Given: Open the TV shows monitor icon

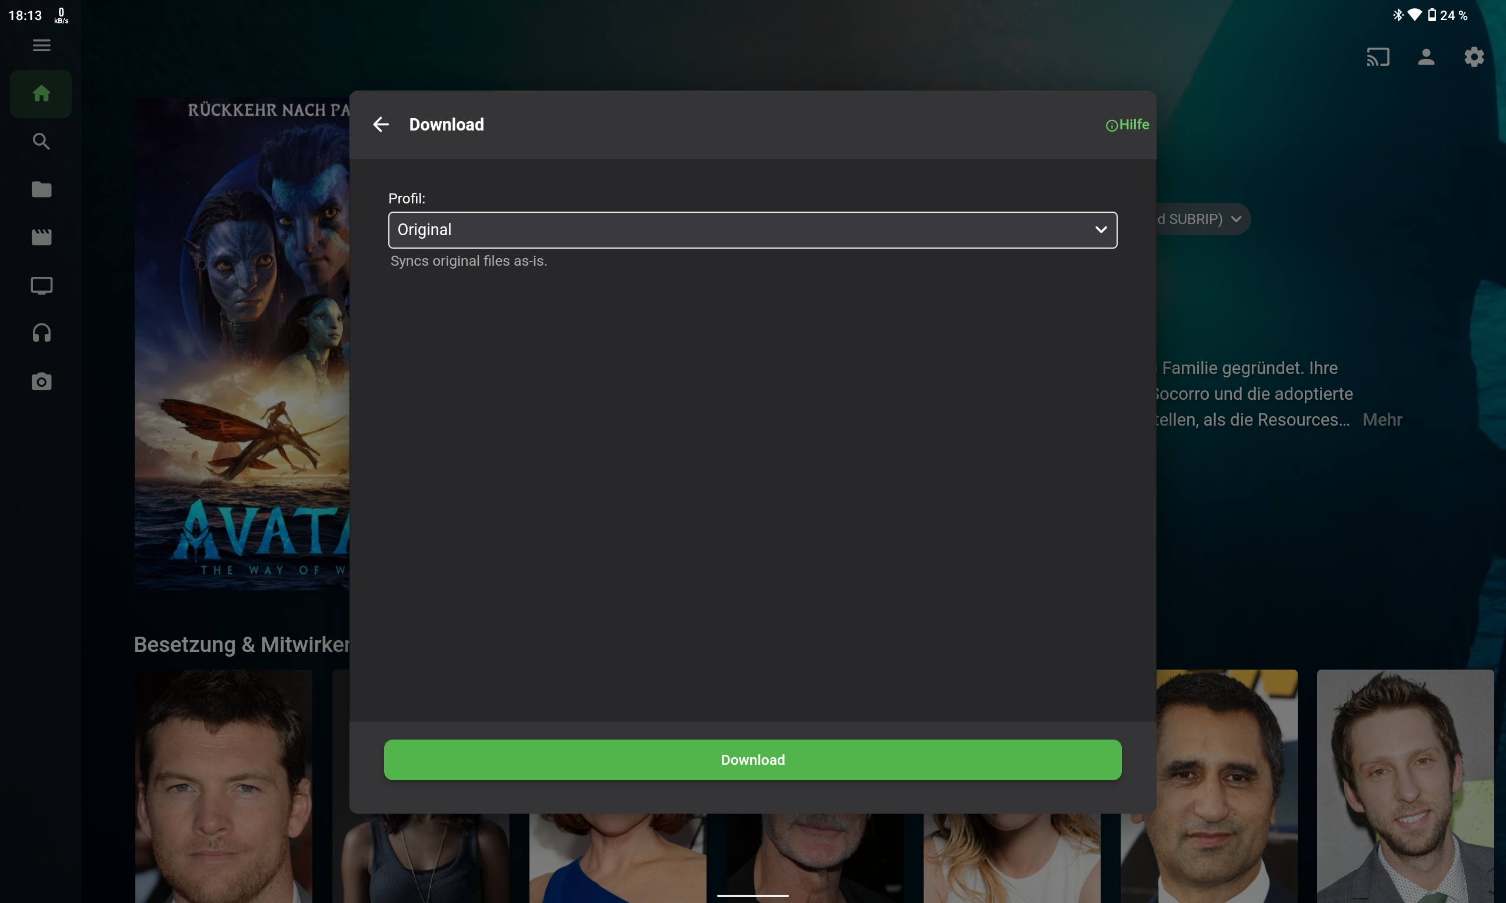Looking at the screenshot, I should click(41, 285).
